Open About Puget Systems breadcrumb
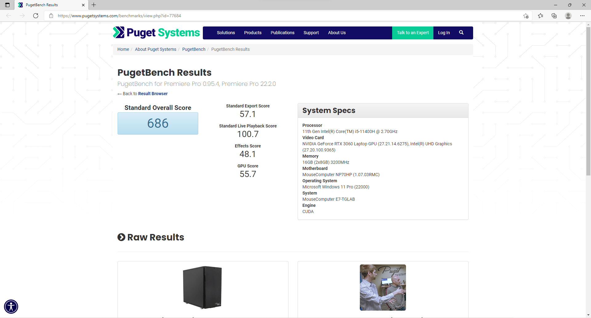This screenshot has width=591, height=318. [155, 49]
